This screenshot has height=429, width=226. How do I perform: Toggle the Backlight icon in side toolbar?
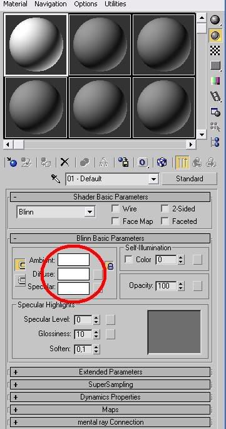[x=215, y=35]
